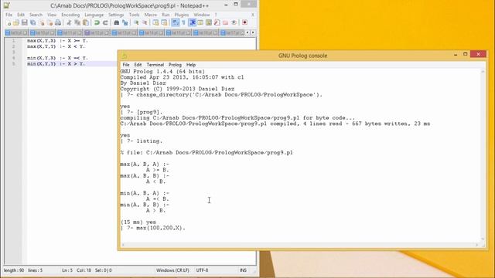Viewport: 495px width, 278px height.
Task: Click the Save All toolbar icon
Action: (32, 22)
